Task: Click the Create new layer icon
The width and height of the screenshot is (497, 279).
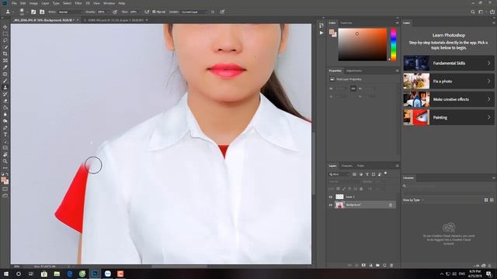Action: click(x=384, y=265)
